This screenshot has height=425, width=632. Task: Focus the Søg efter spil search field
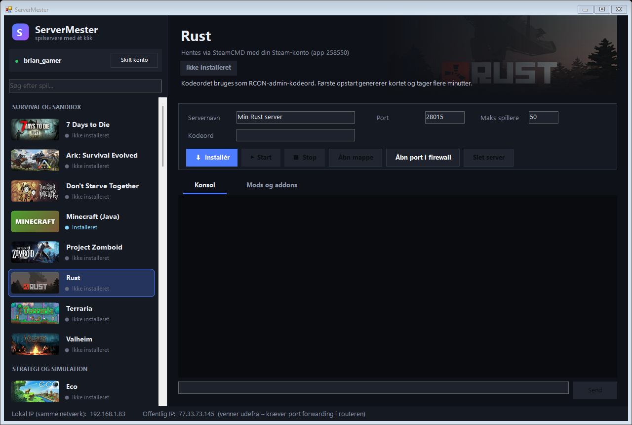coord(85,86)
